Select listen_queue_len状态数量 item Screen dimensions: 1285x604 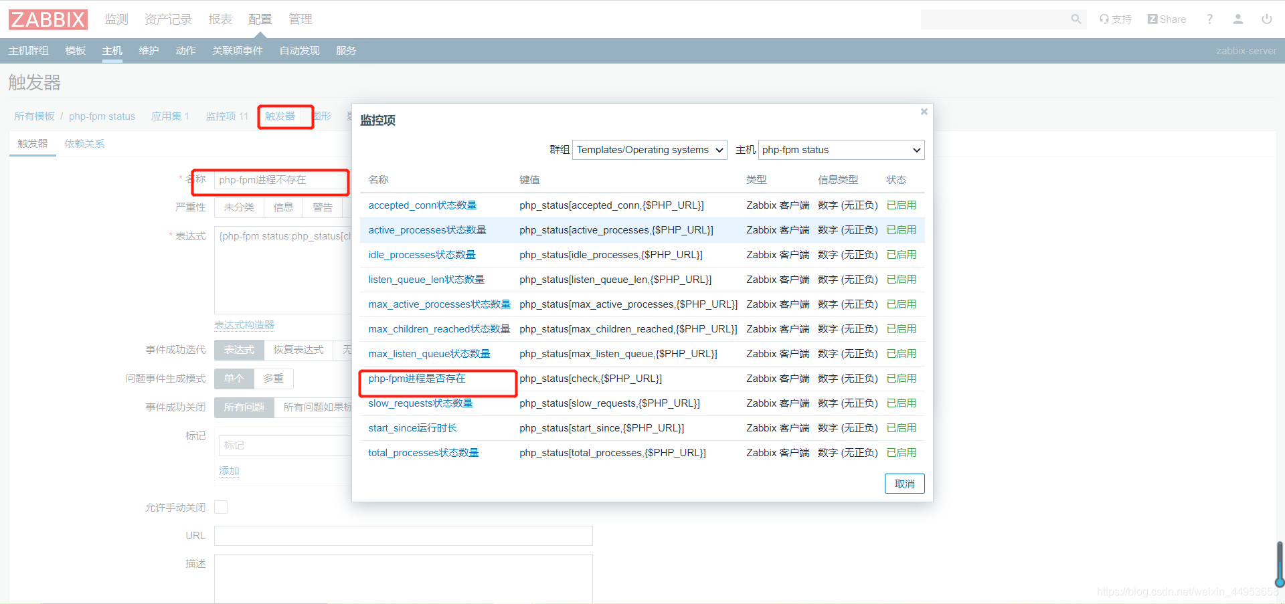426,280
